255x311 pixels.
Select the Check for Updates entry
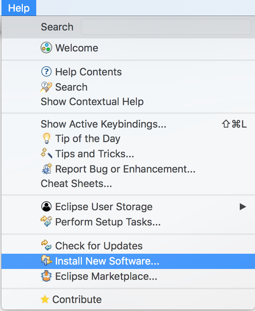pyautogui.click(x=99, y=246)
